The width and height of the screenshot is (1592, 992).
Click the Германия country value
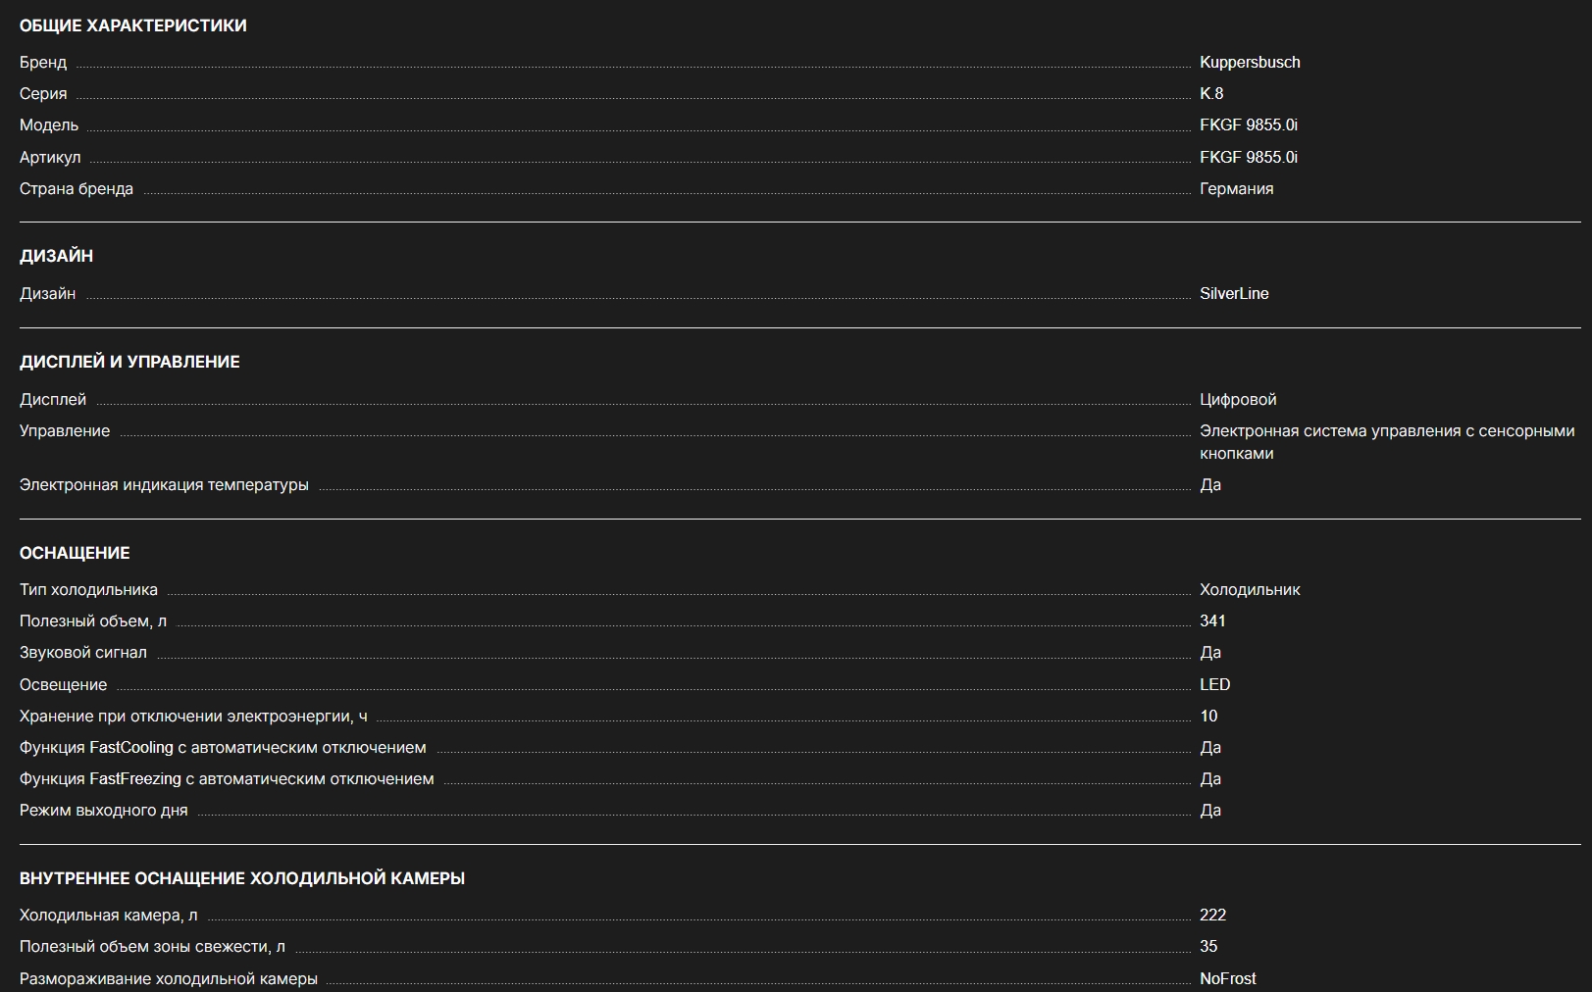coord(1236,188)
